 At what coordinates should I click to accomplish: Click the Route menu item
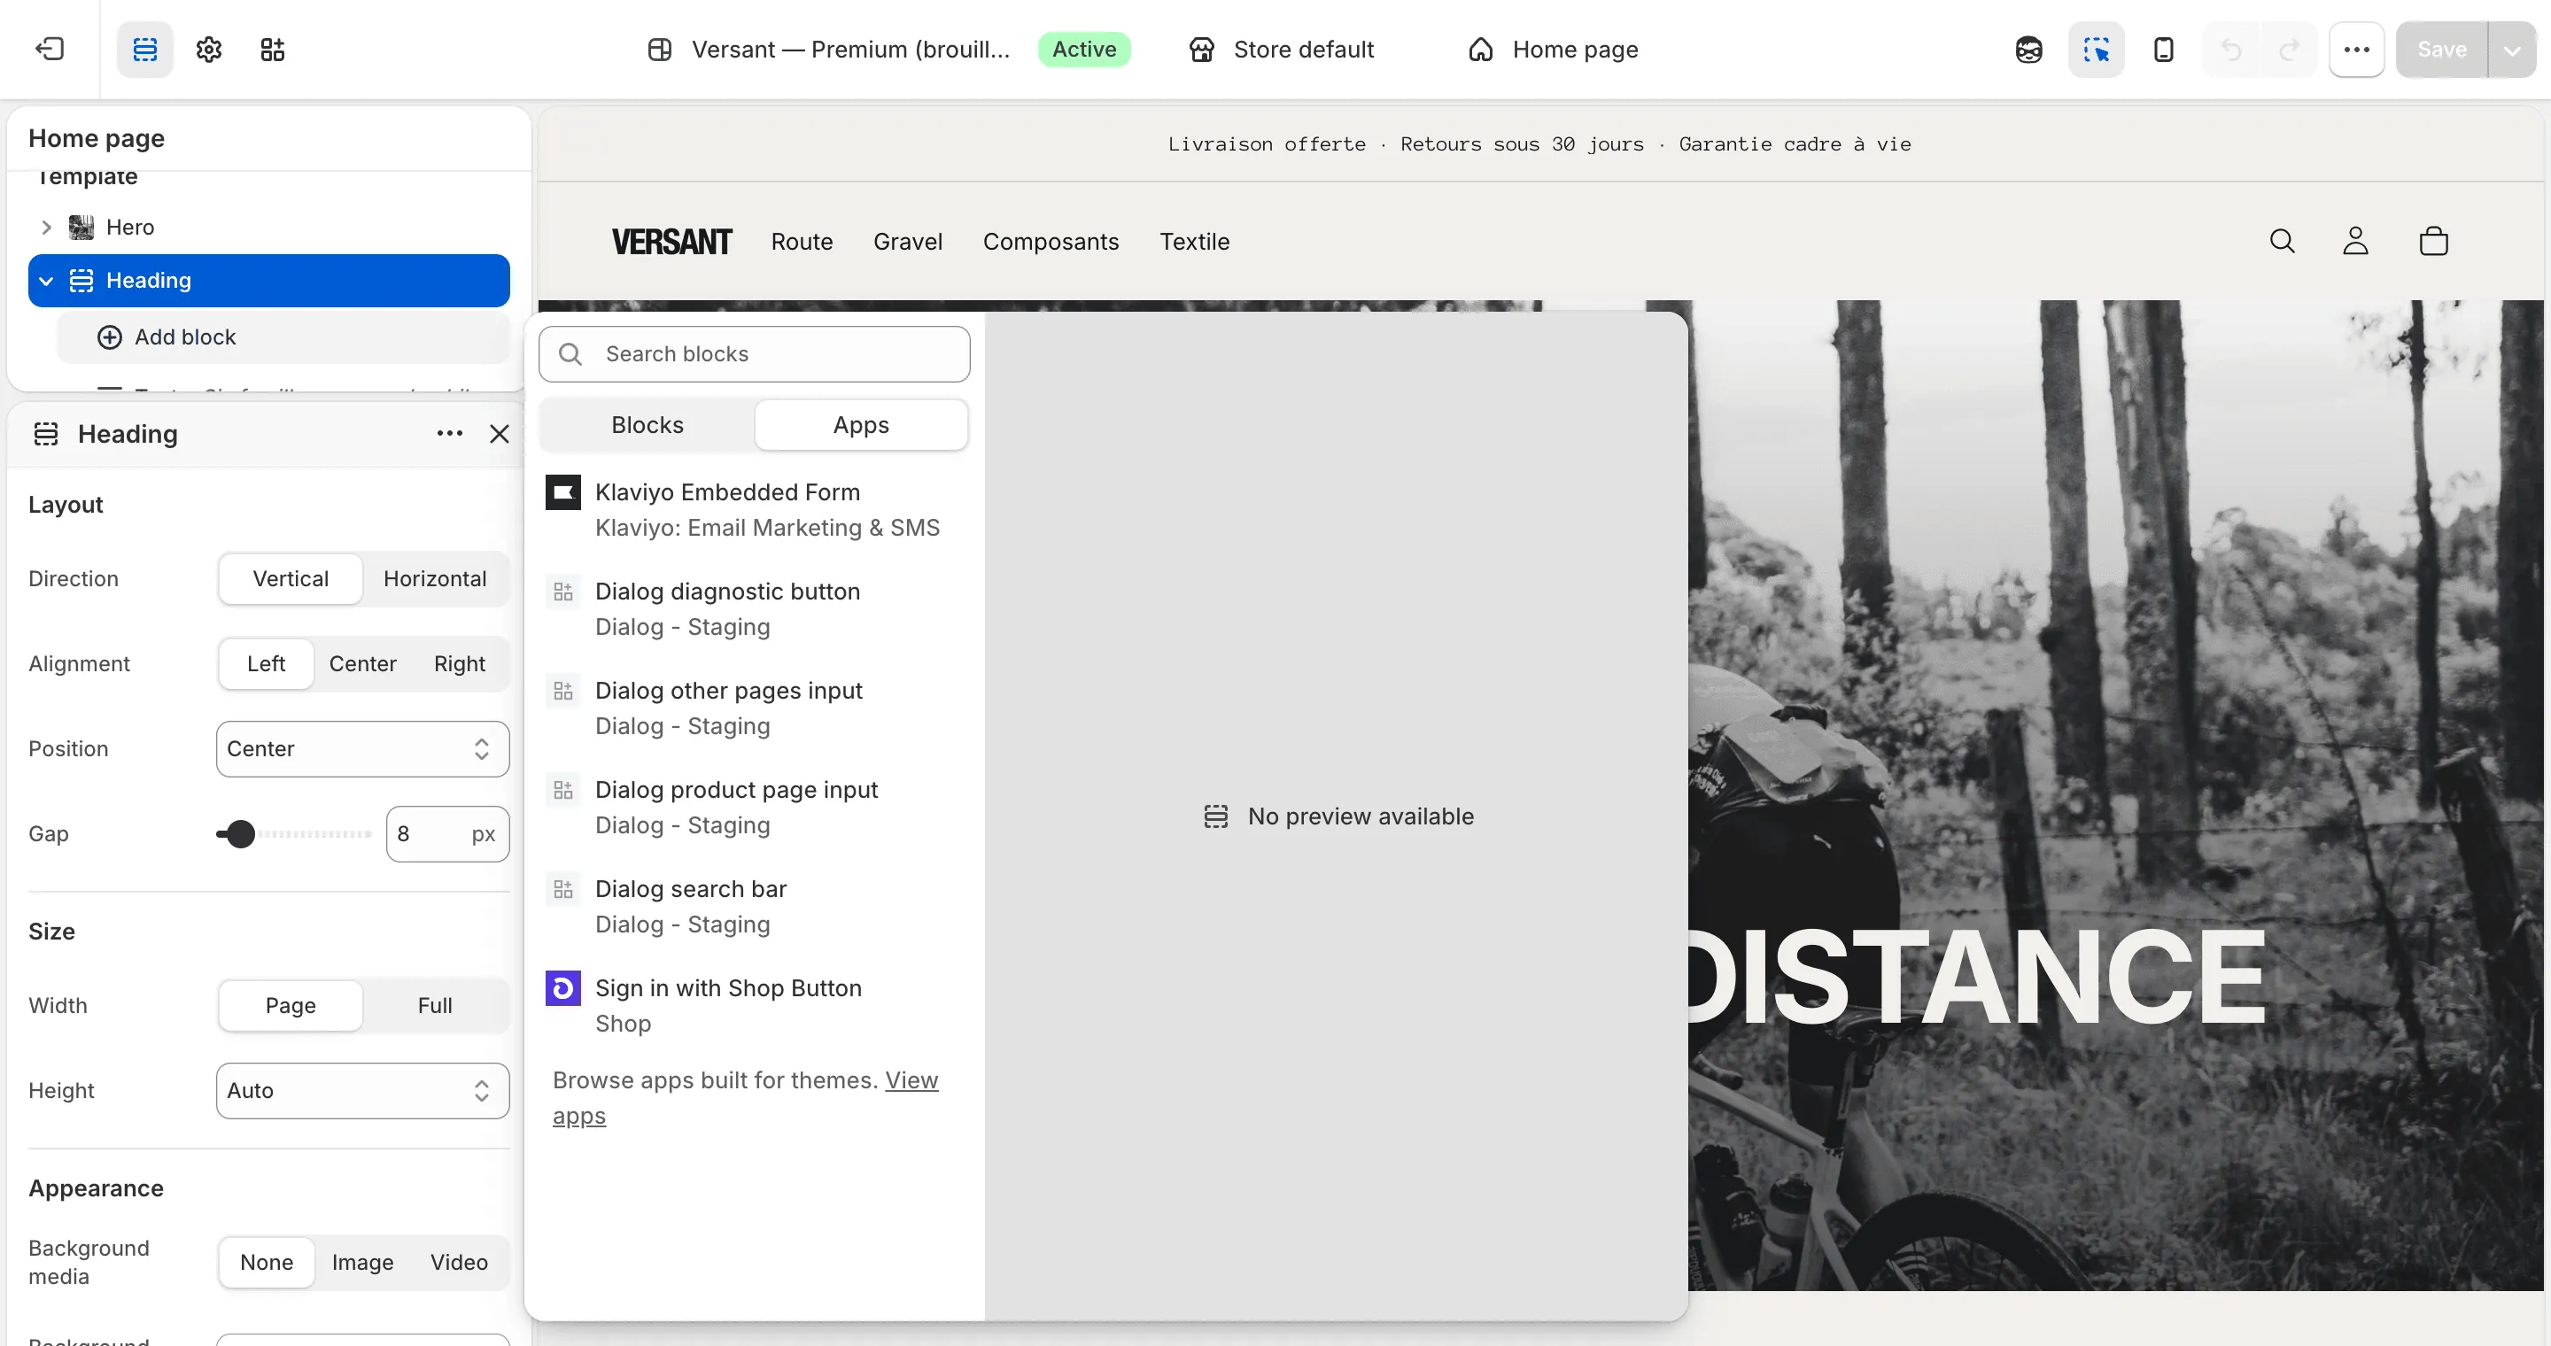click(803, 242)
